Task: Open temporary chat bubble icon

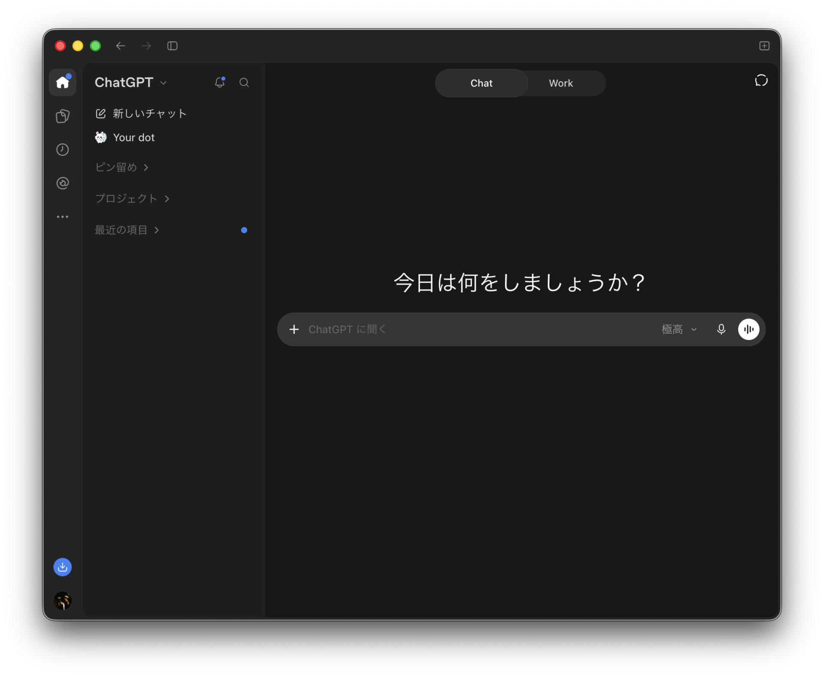Action: click(x=761, y=81)
